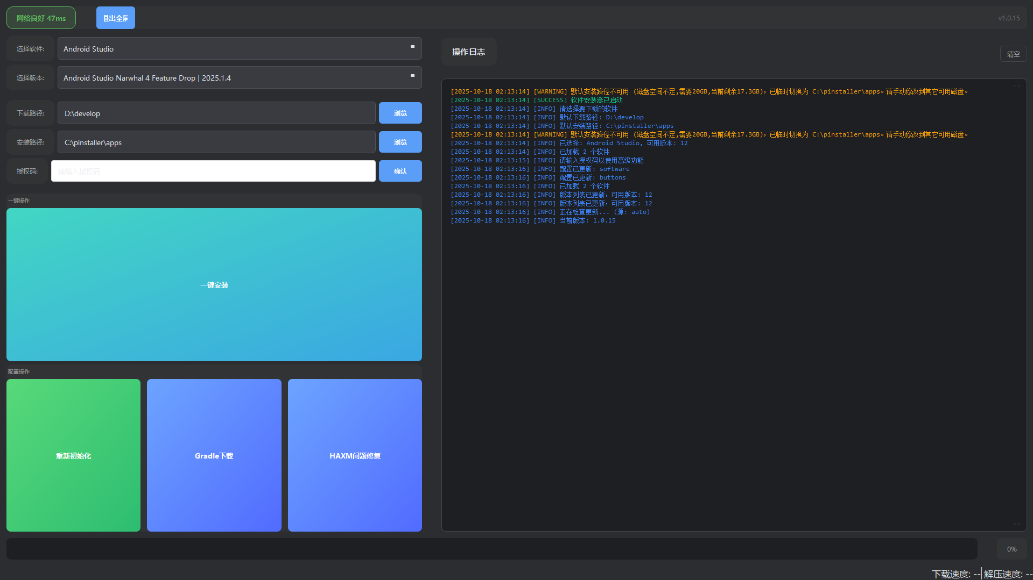Confirm the authorization code
The height and width of the screenshot is (580, 1033).
pos(400,171)
